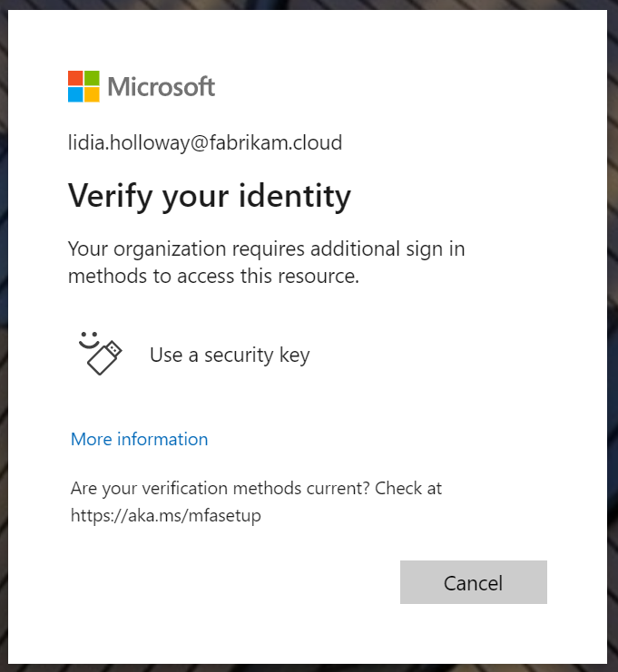Click the USB security key icon

(x=103, y=356)
